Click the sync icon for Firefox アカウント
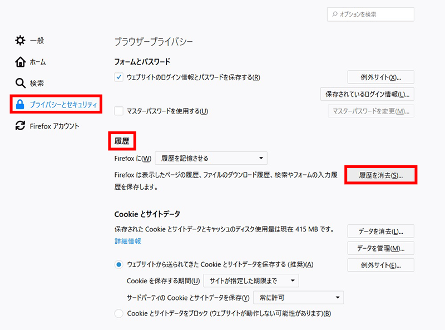 point(20,126)
